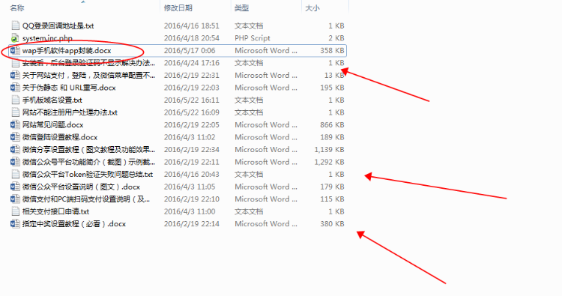
Task: Click the text icon of 网站不能注册用户处理办法.txt
Action: [15, 112]
